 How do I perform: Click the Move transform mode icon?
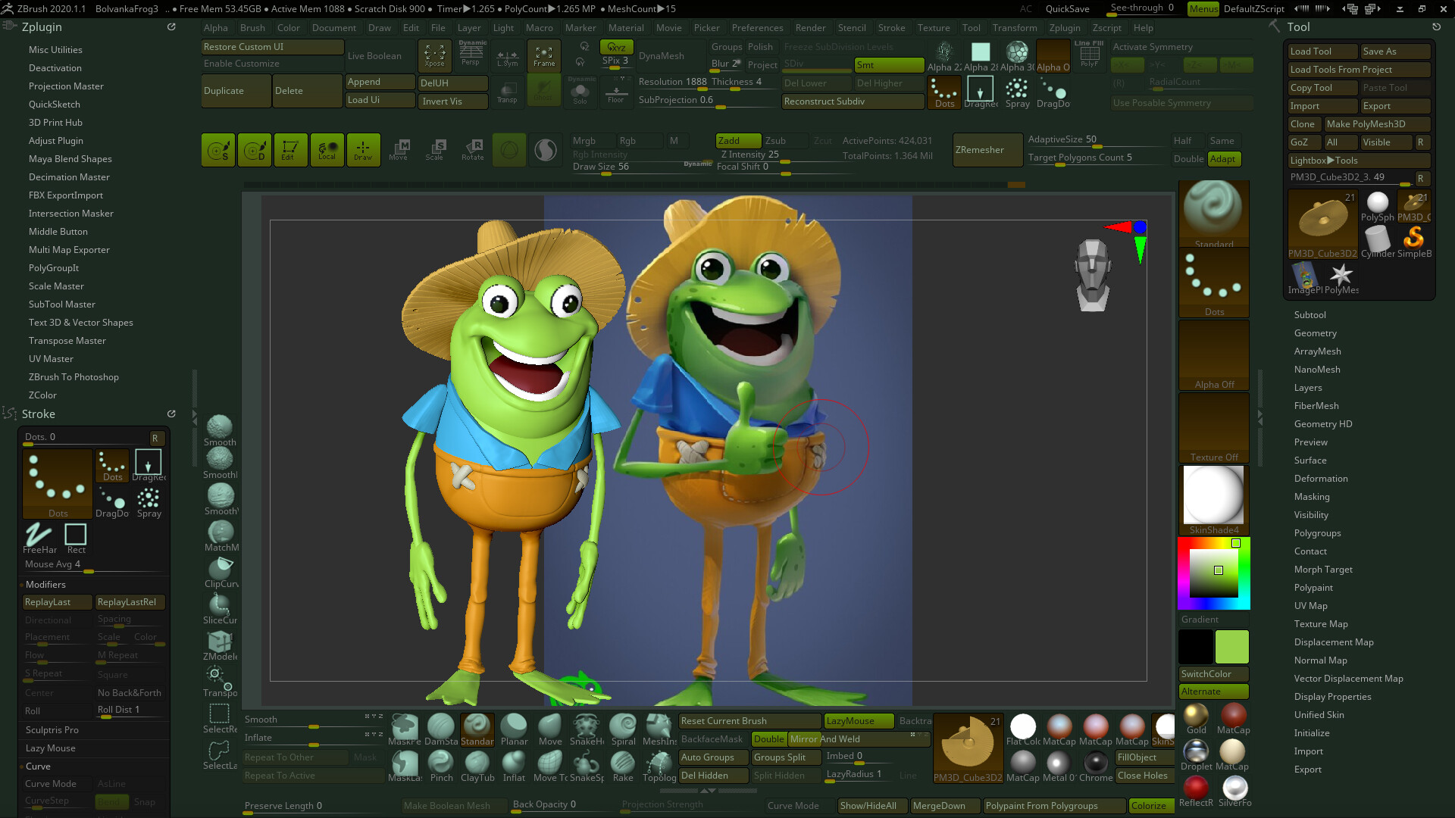399,148
